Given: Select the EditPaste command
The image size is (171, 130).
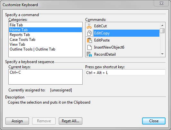Looking at the screenshot, I should click(x=123, y=40).
